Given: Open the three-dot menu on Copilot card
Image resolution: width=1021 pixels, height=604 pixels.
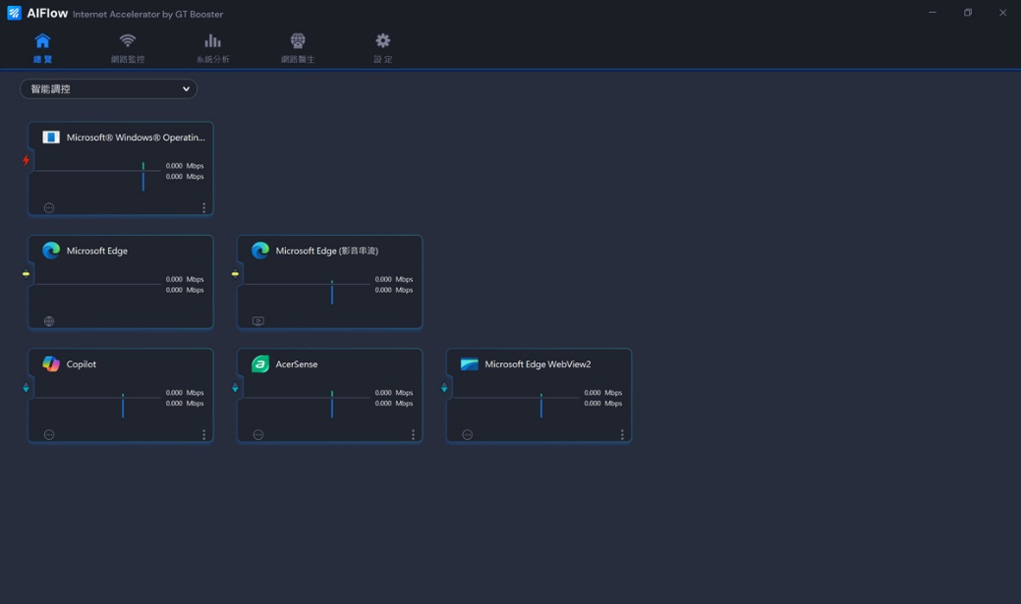Looking at the screenshot, I should [203, 434].
